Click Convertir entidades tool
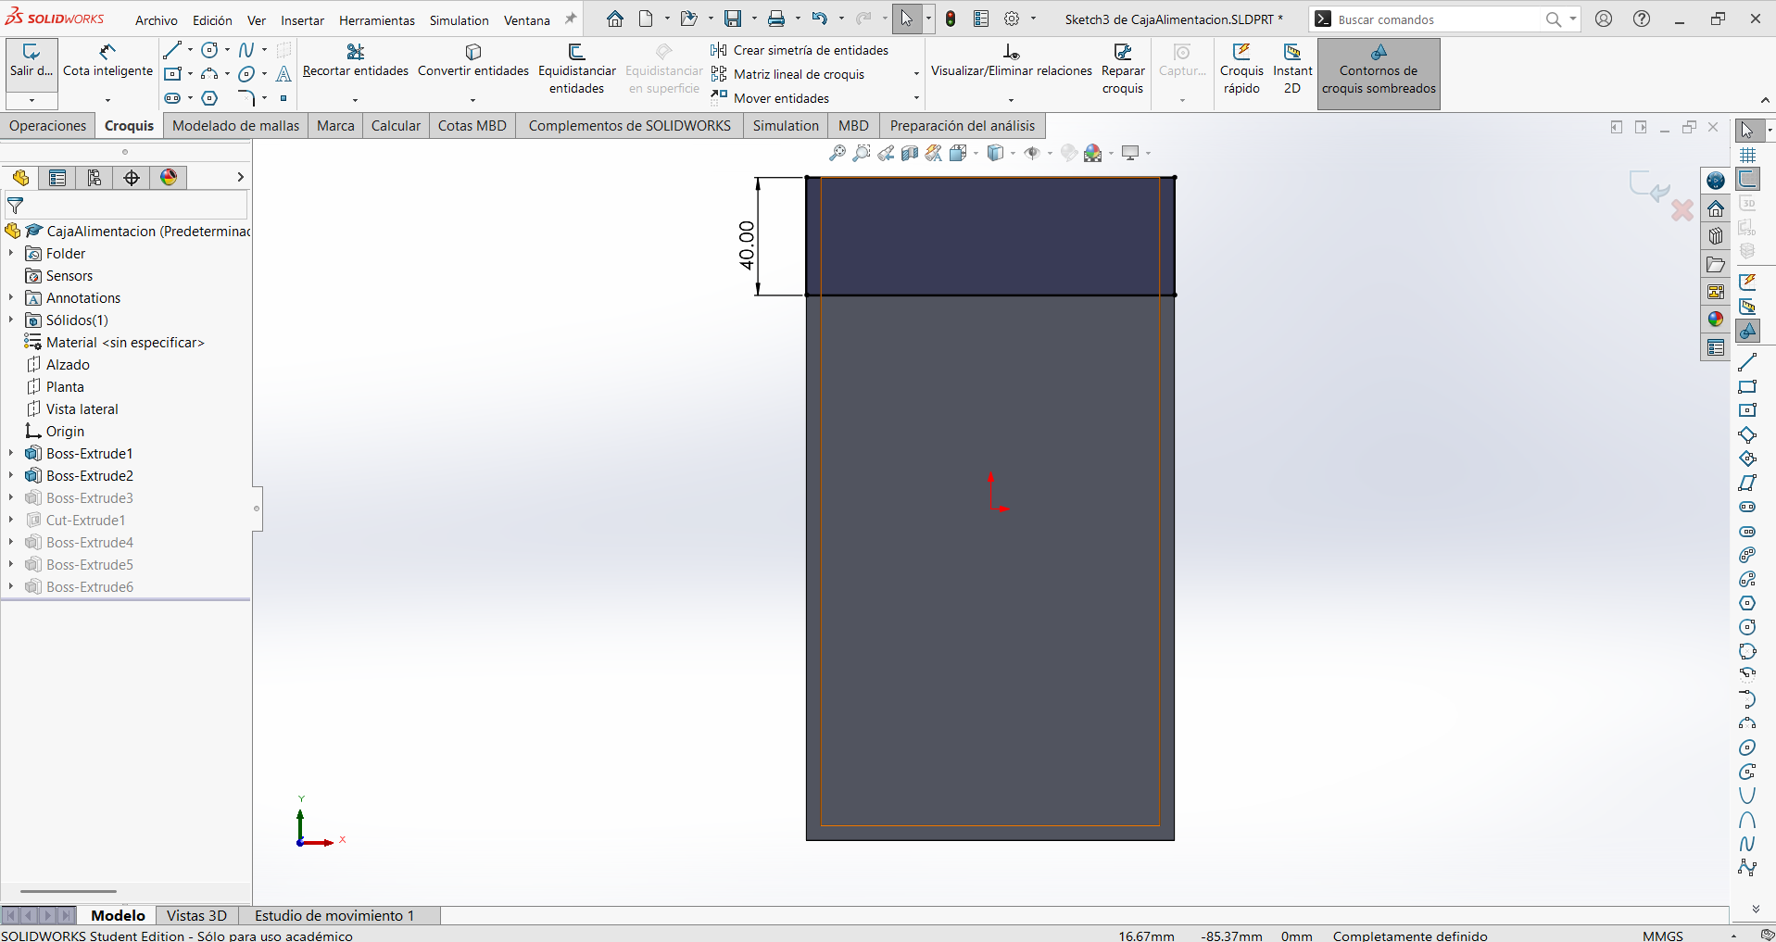Viewport: 1776px width, 942px height. click(x=473, y=61)
